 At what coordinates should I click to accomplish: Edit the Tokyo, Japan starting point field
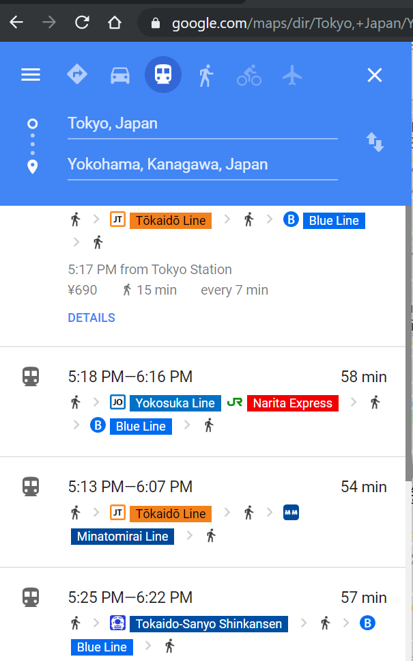click(x=203, y=124)
